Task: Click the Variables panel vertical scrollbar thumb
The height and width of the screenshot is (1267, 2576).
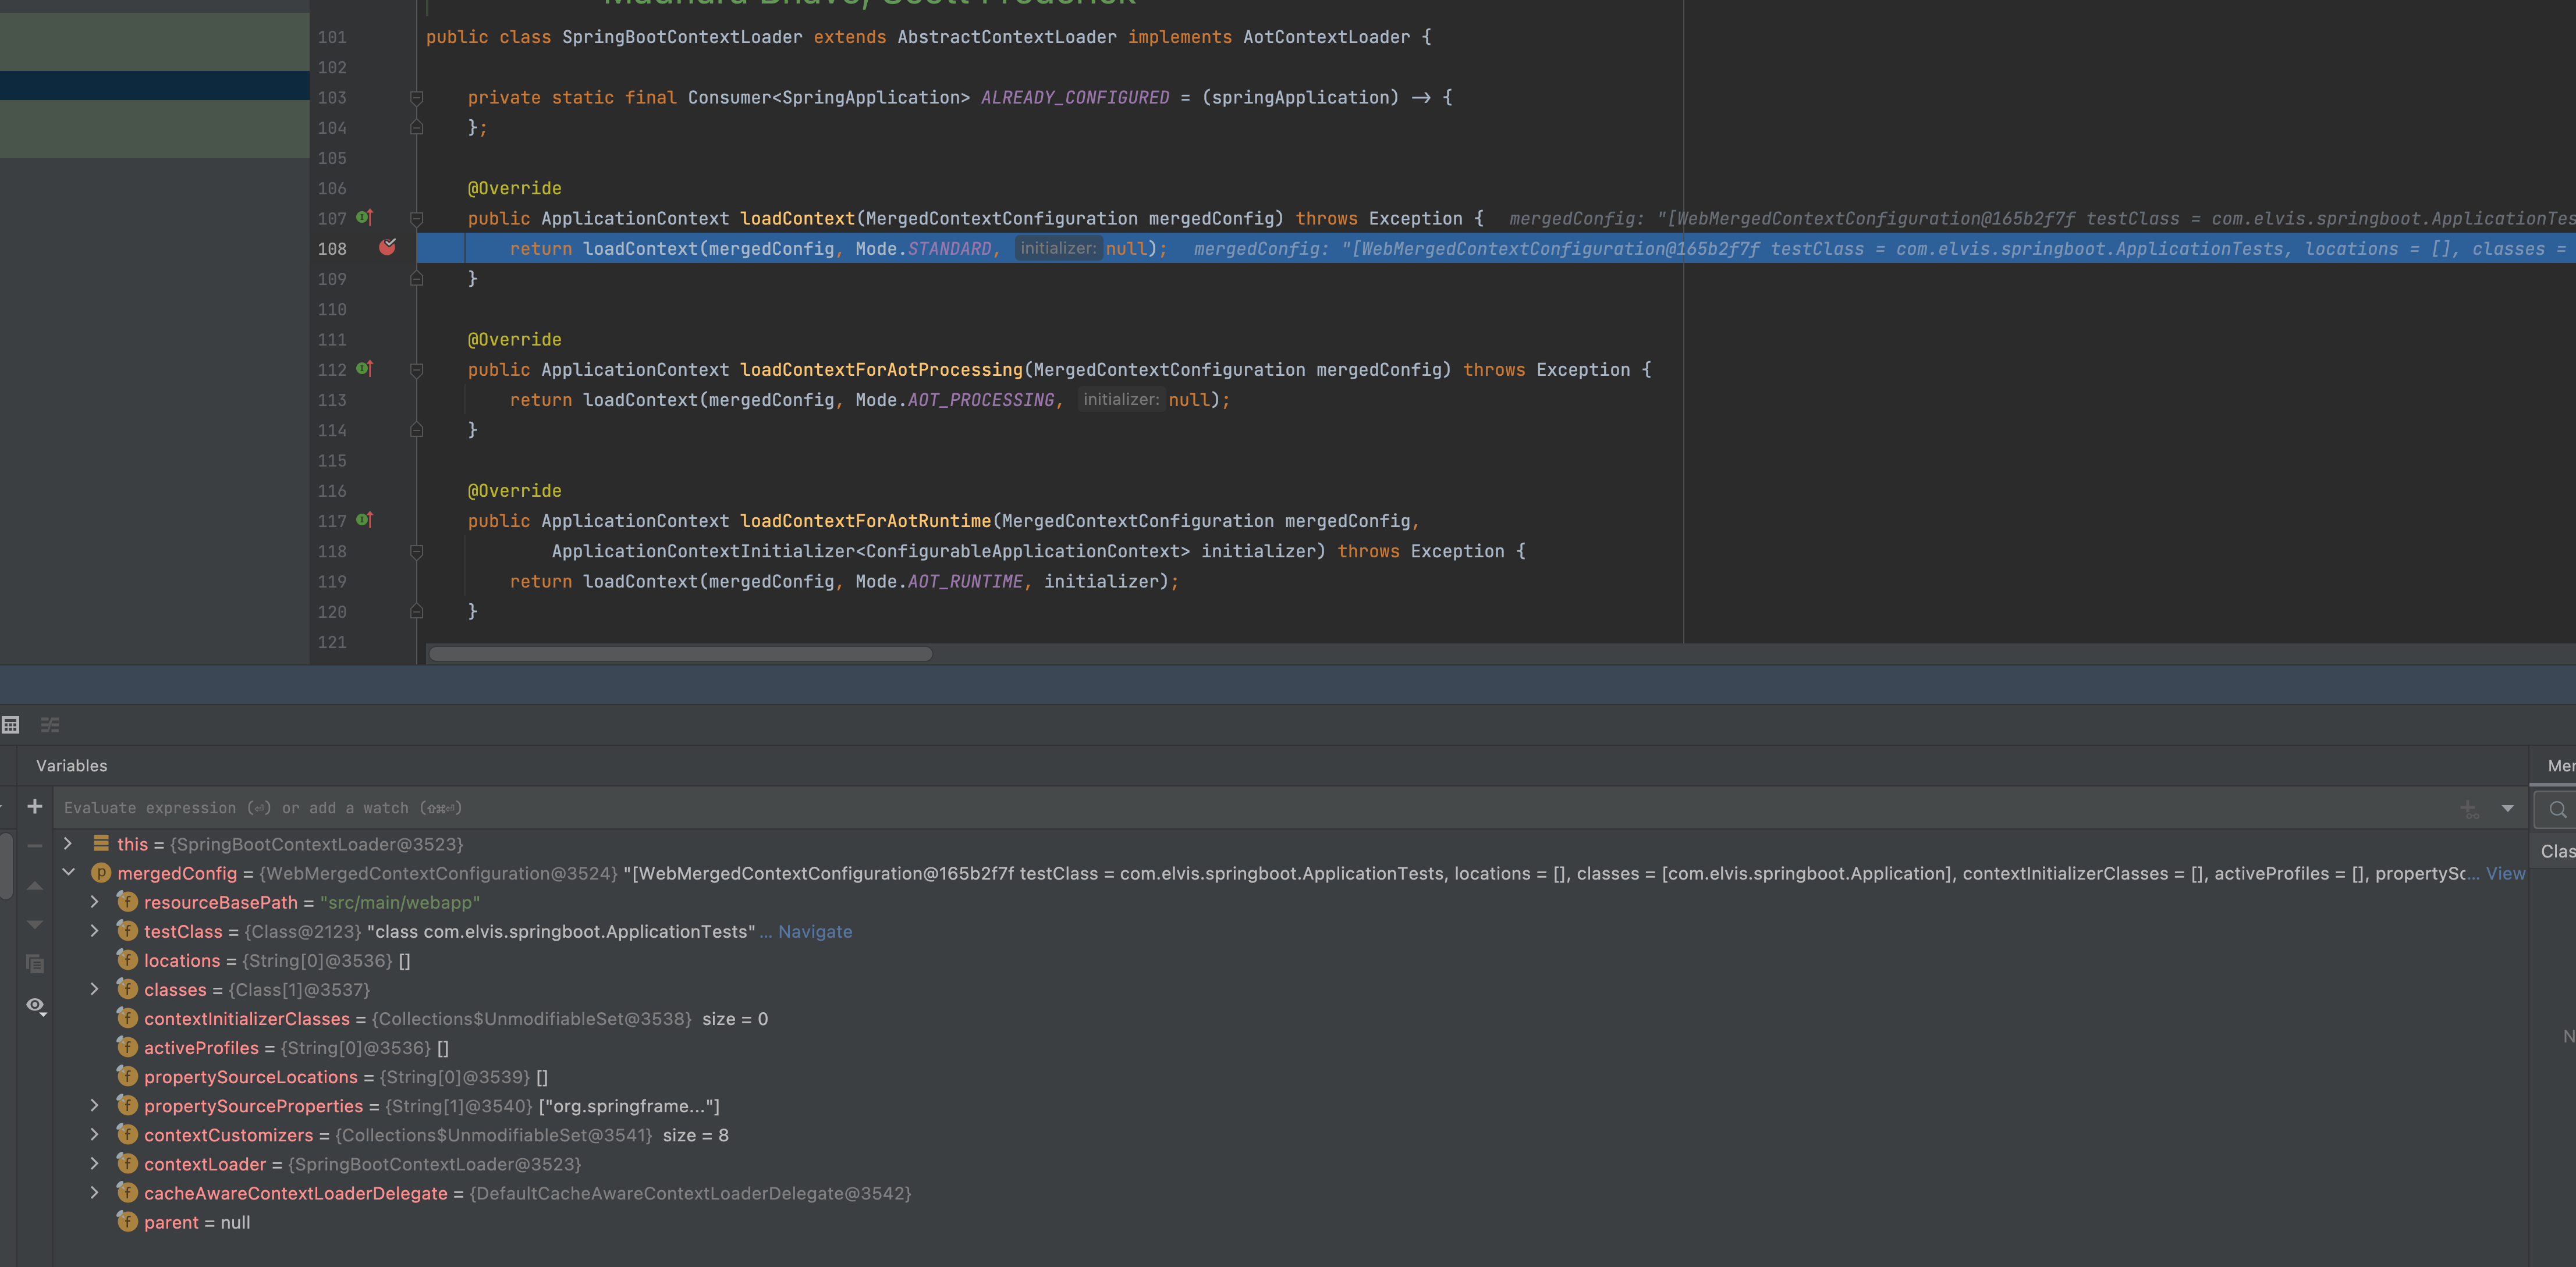Action: coord(6,865)
